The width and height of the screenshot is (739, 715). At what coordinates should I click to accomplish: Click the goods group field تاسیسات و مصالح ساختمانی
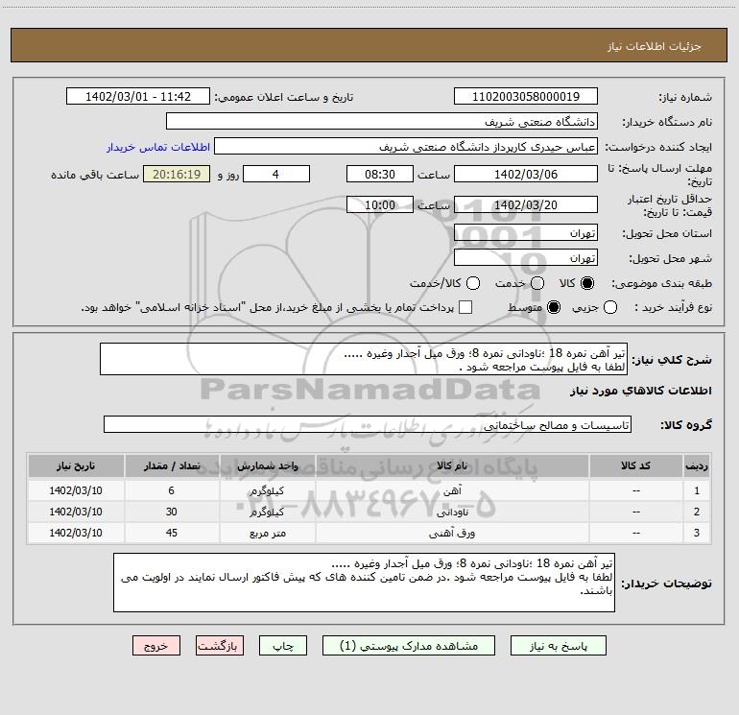coord(368,424)
